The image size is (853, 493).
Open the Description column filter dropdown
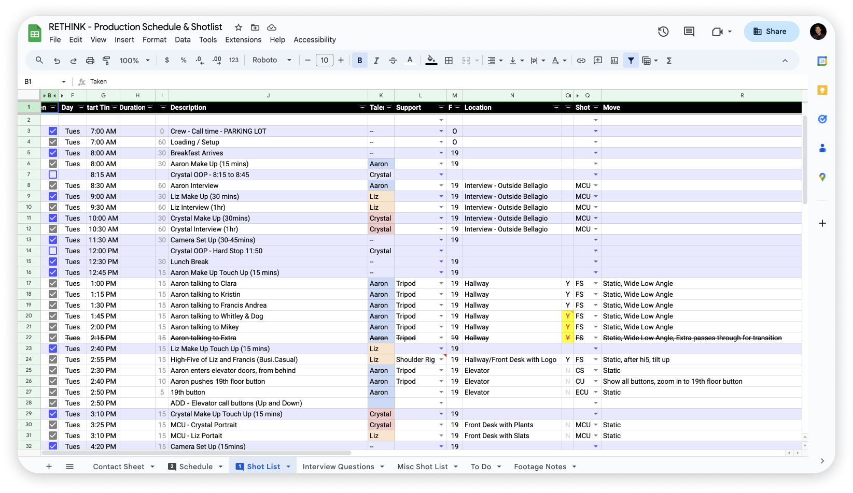coord(362,108)
